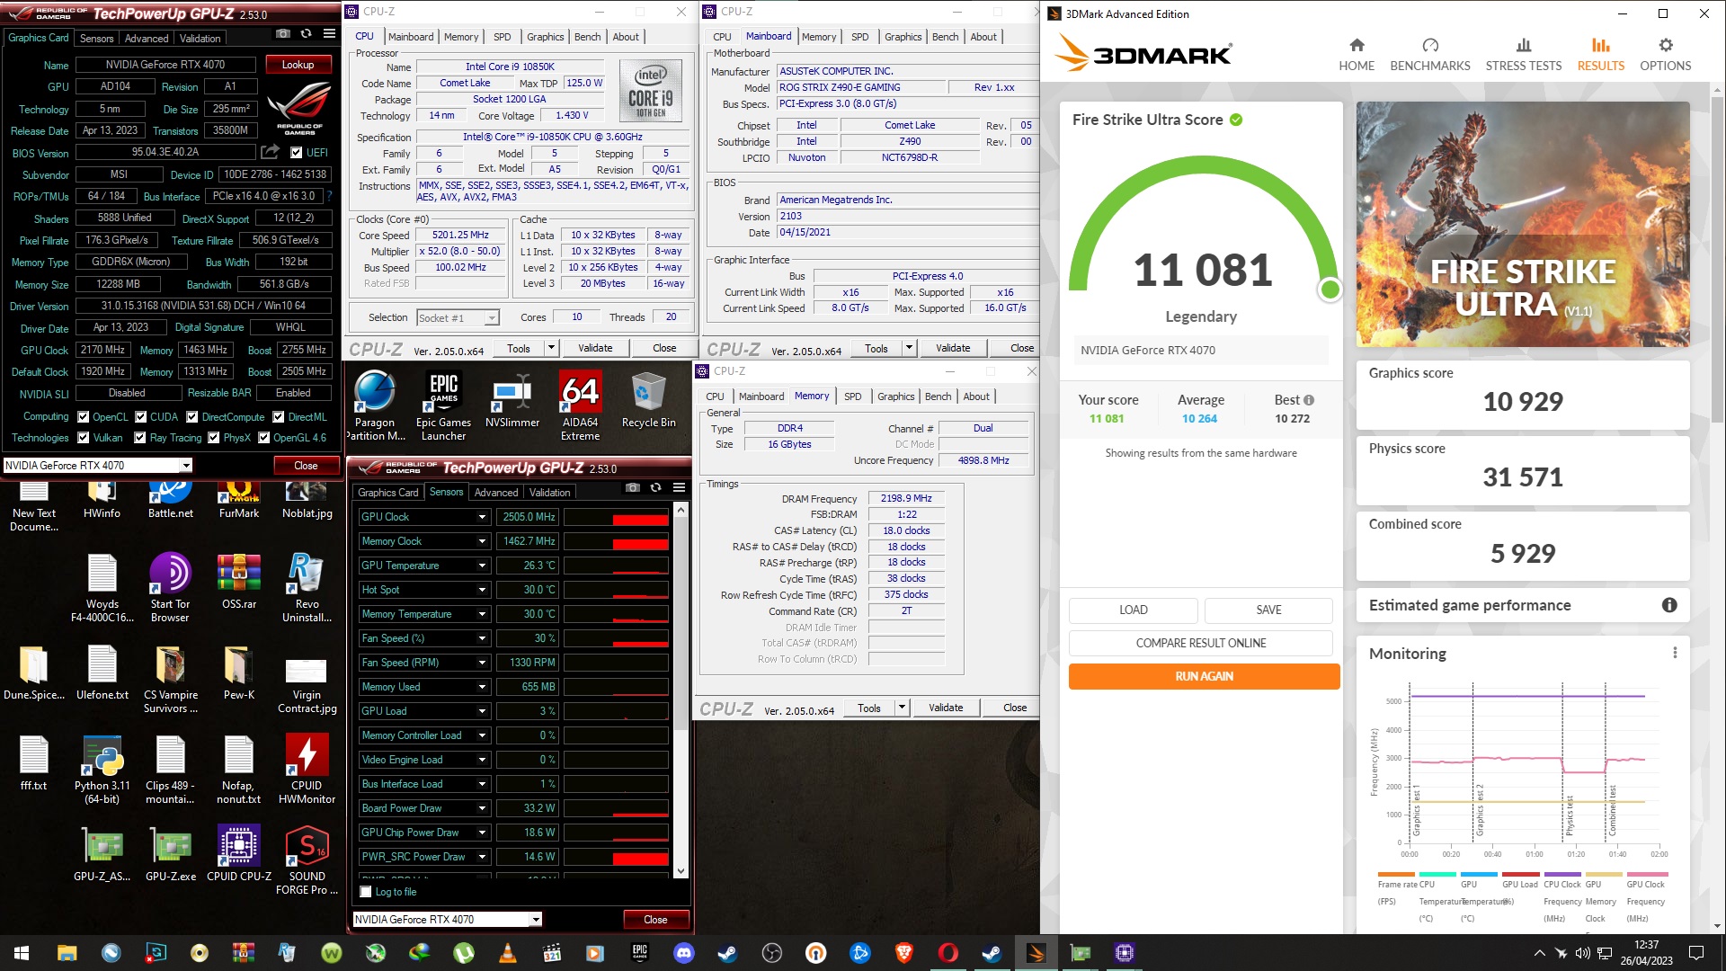This screenshot has width=1726, height=971.
Task: Open the Recycle Bin desktop icon
Action: coord(649,400)
